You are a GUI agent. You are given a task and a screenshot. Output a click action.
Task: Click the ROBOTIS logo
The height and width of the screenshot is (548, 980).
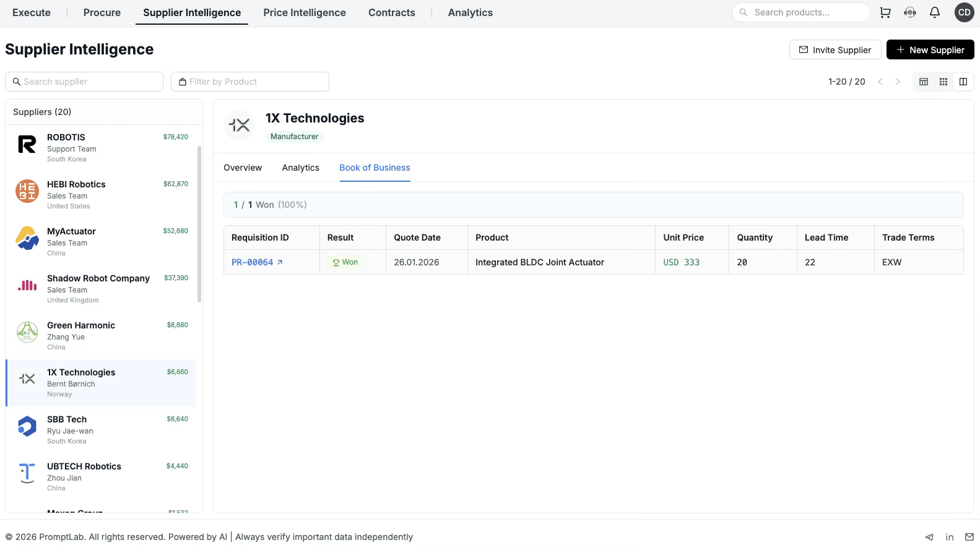click(x=27, y=144)
